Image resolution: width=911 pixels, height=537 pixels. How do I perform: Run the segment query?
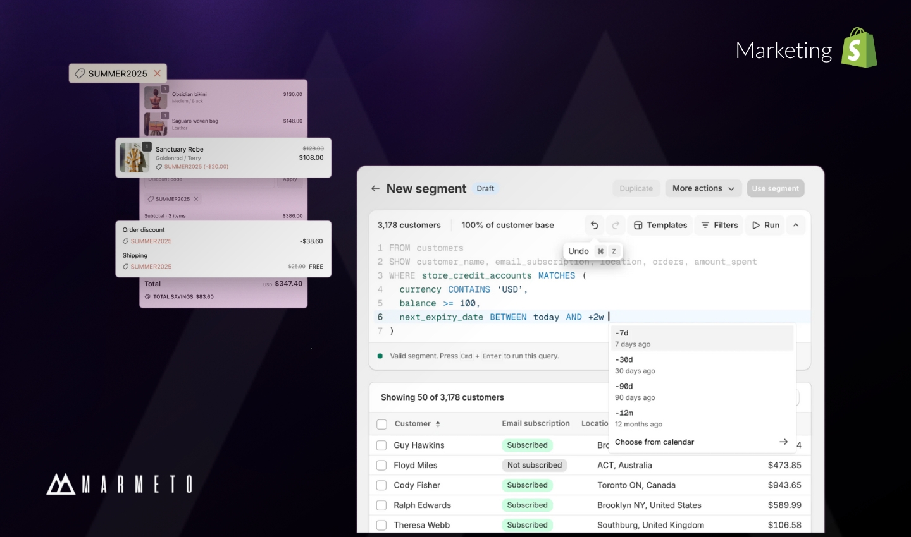coord(765,225)
